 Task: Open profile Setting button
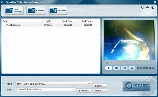click(100, 86)
